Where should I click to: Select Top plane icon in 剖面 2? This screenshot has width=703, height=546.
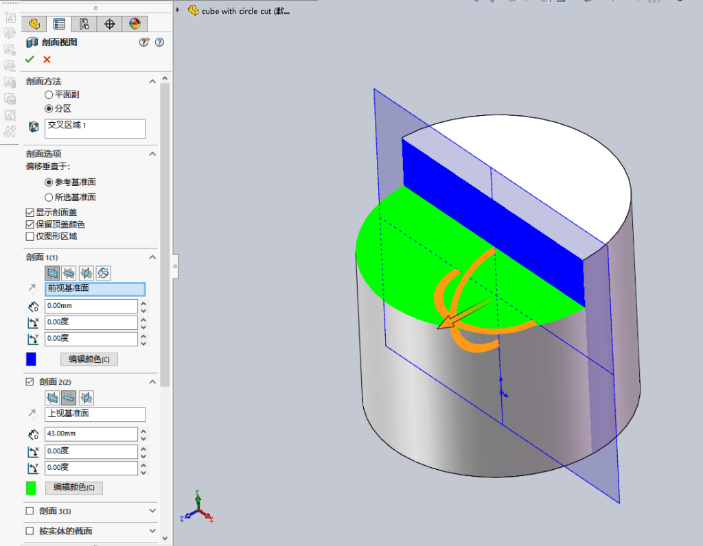point(69,398)
